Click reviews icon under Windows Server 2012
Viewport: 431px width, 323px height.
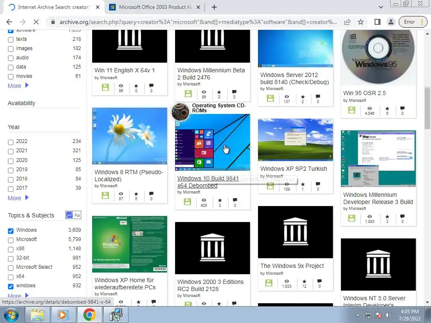click(x=318, y=97)
